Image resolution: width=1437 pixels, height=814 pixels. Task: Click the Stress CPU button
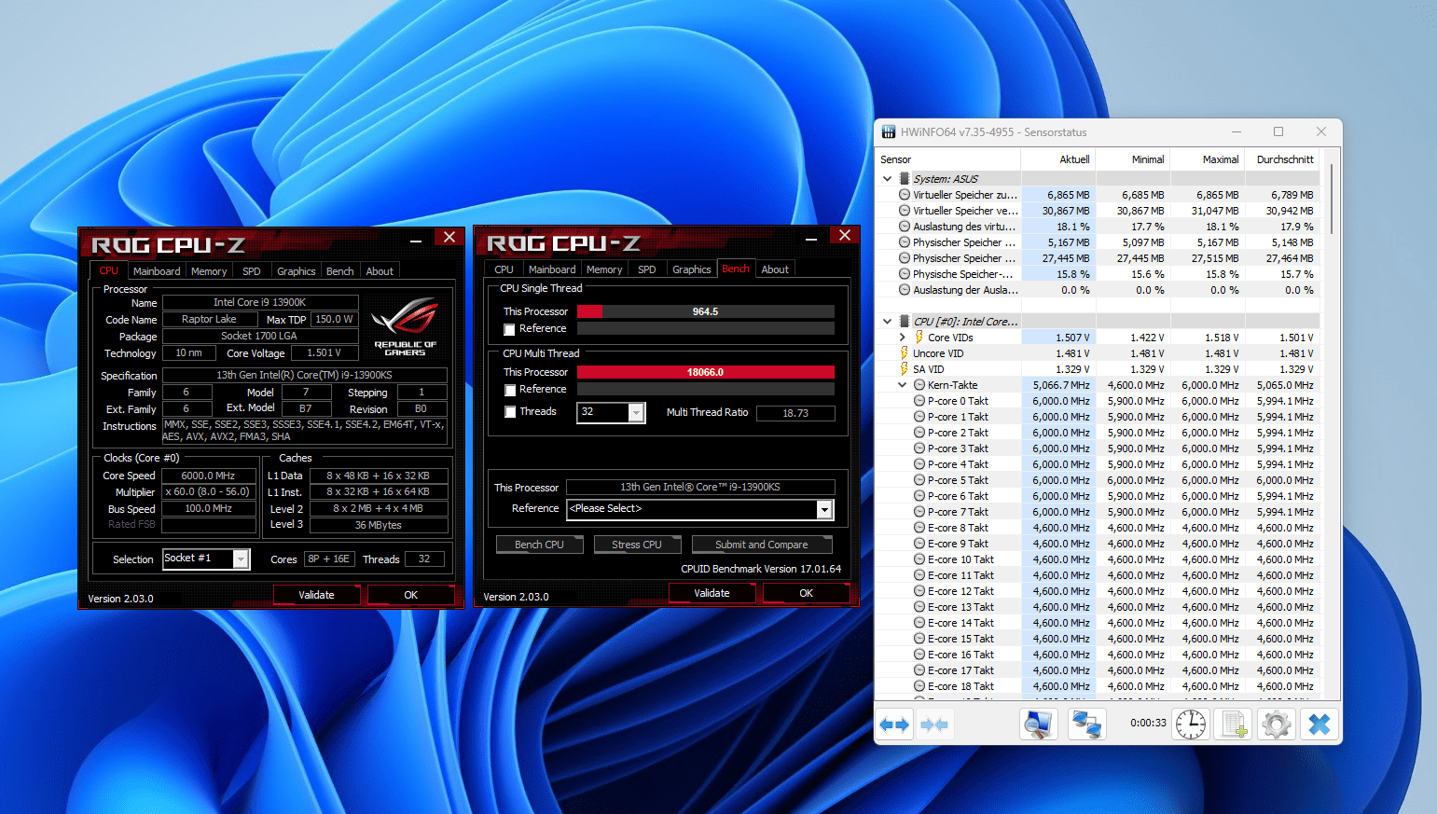tap(637, 545)
